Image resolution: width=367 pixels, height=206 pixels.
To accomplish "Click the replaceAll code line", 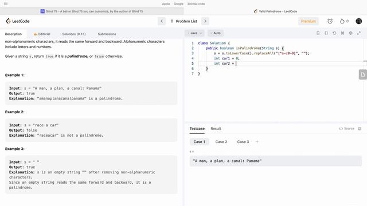I will coord(261,53).
